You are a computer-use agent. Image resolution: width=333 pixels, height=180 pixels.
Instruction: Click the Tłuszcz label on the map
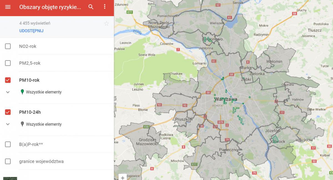[315, 30]
